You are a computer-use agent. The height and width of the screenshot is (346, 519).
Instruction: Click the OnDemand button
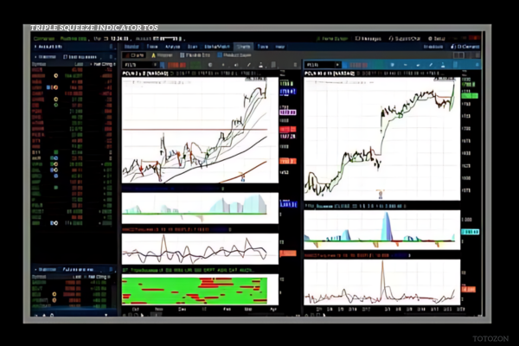pyautogui.click(x=463, y=47)
